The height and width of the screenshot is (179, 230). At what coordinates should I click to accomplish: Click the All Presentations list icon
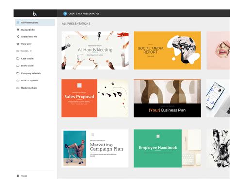tap(18, 23)
